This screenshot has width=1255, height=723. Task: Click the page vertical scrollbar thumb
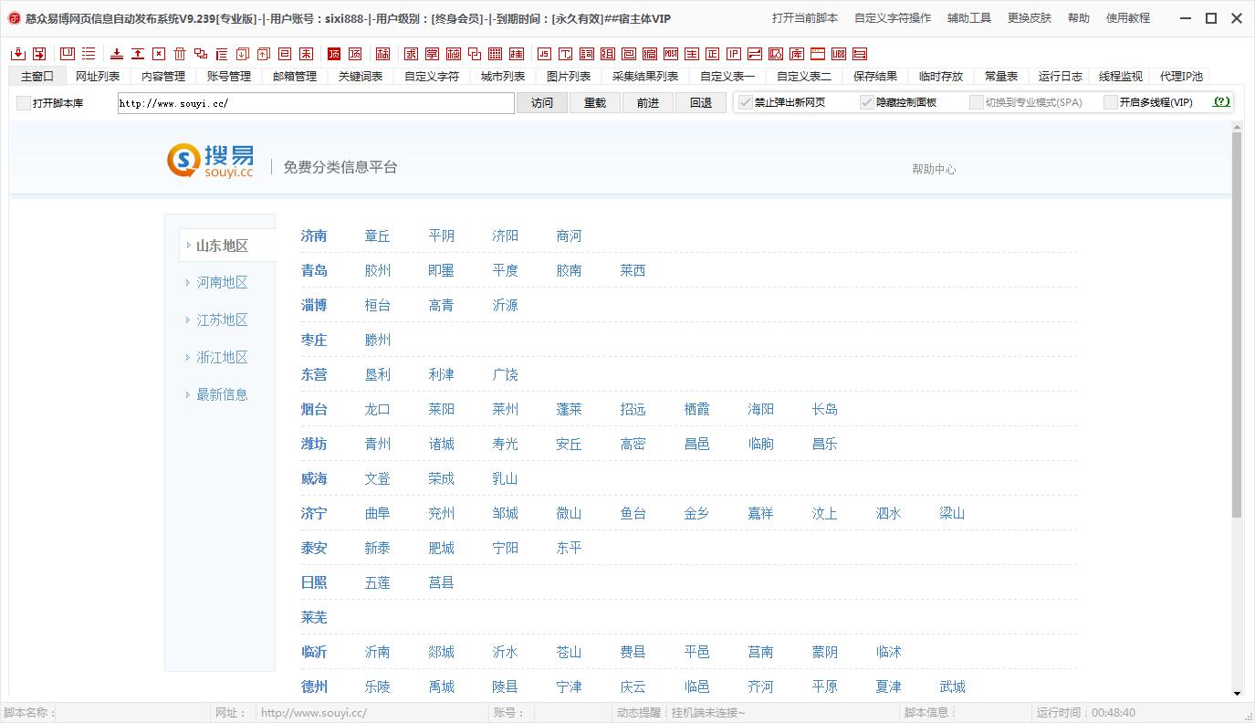tap(1238, 325)
